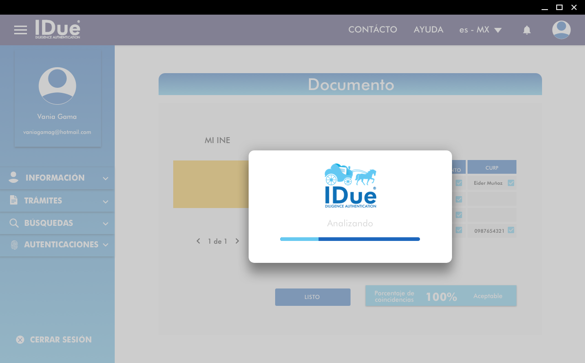The width and height of the screenshot is (585, 363).
Task: Click Cerrar Sesión to log out
Action: (54, 340)
